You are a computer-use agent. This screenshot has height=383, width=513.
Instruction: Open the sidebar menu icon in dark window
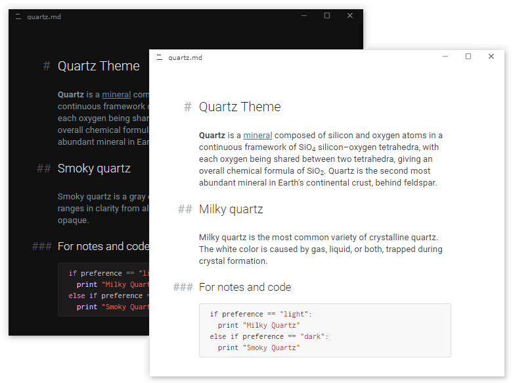pos(18,16)
